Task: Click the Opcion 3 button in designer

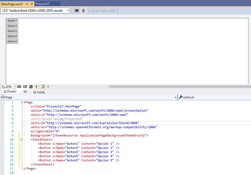Action: [x=12, y=31]
